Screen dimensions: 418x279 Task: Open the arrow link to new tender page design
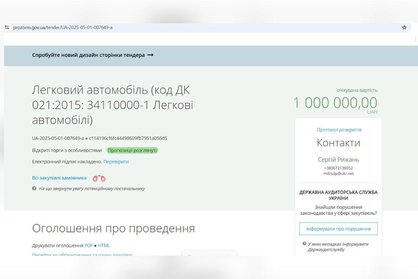[x=150, y=55]
